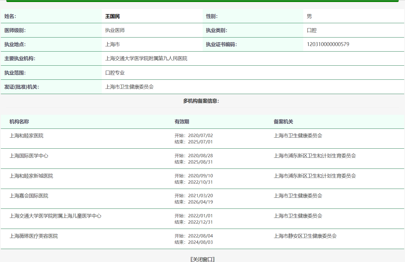405x262 pixels.
Task: Select the license number 120310000000579
Action: pos(328,44)
